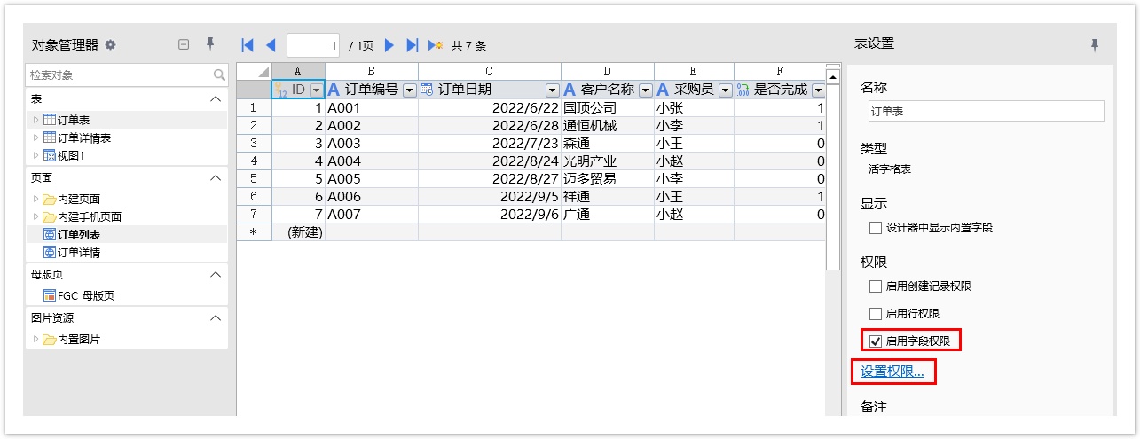Image resolution: width=1140 pixels, height=439 pixels.
Task: Select row header 4
Action: pyautogui.click(x=254, y=161)
